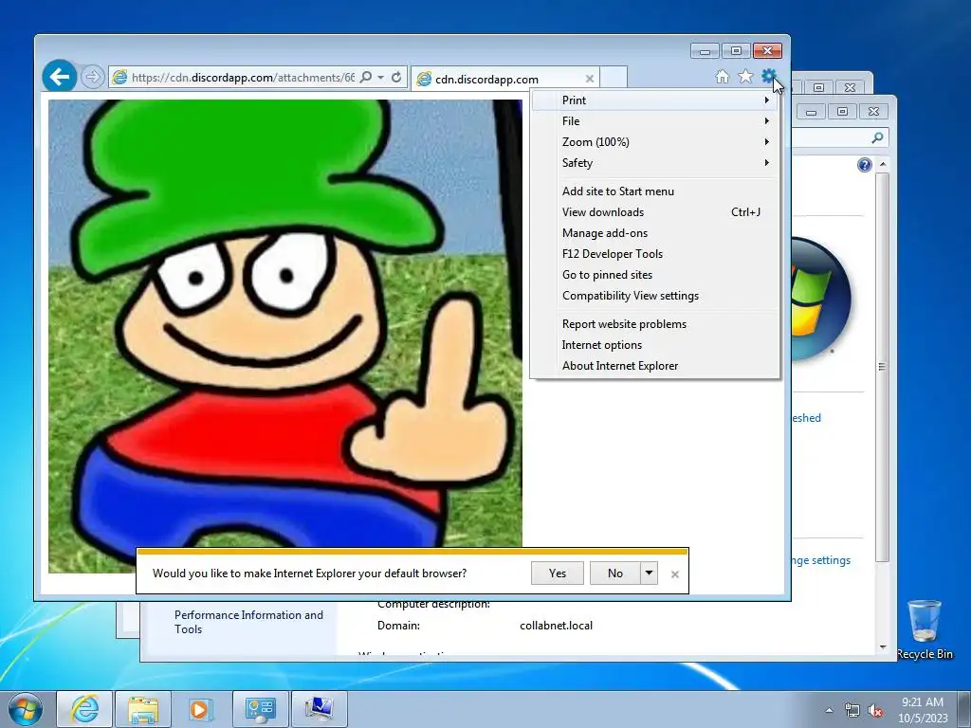Select About Internet Explorer
Viewport: 971px width, 728px height.
click(655, 366)
